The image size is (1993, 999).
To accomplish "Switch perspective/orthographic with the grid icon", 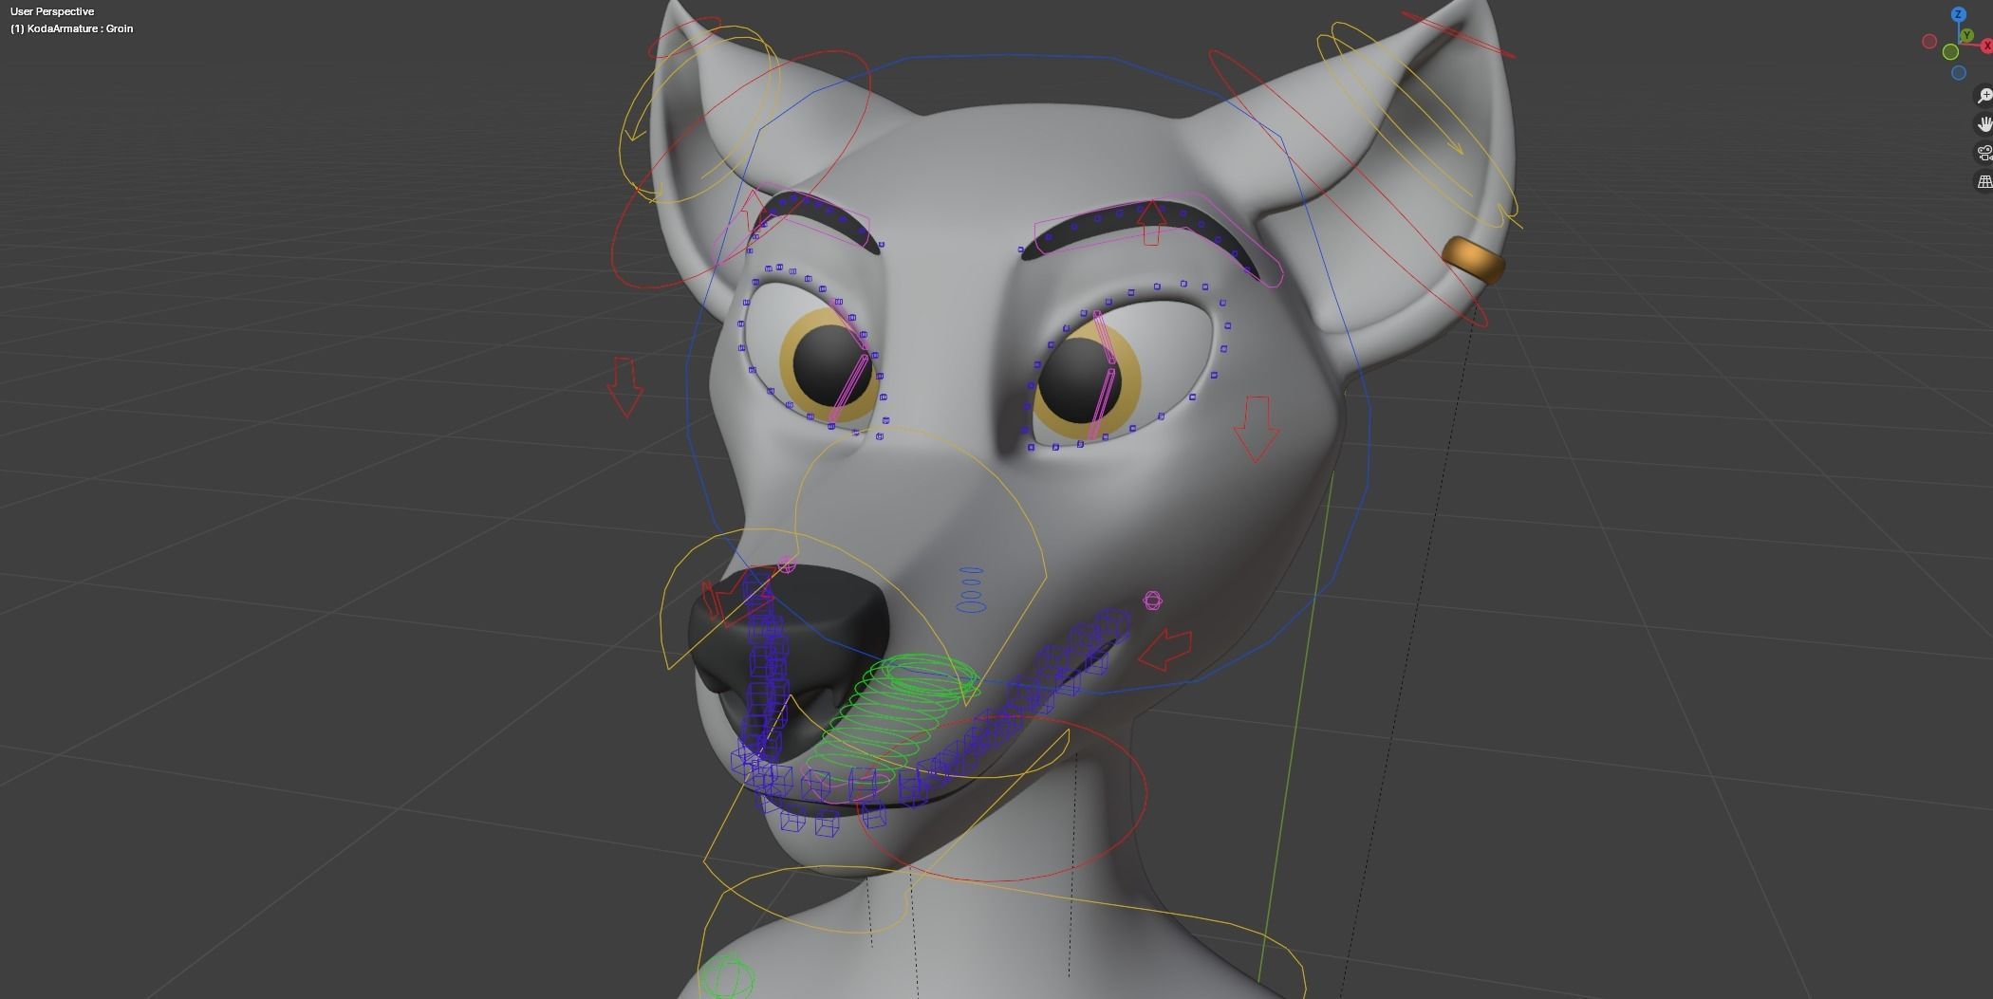I will (x=1984, y=181).
